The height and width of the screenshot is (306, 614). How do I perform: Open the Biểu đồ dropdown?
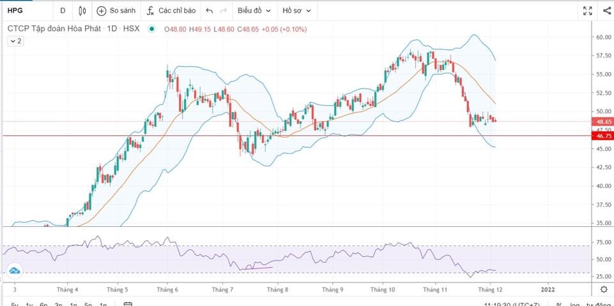coord(254,11)
